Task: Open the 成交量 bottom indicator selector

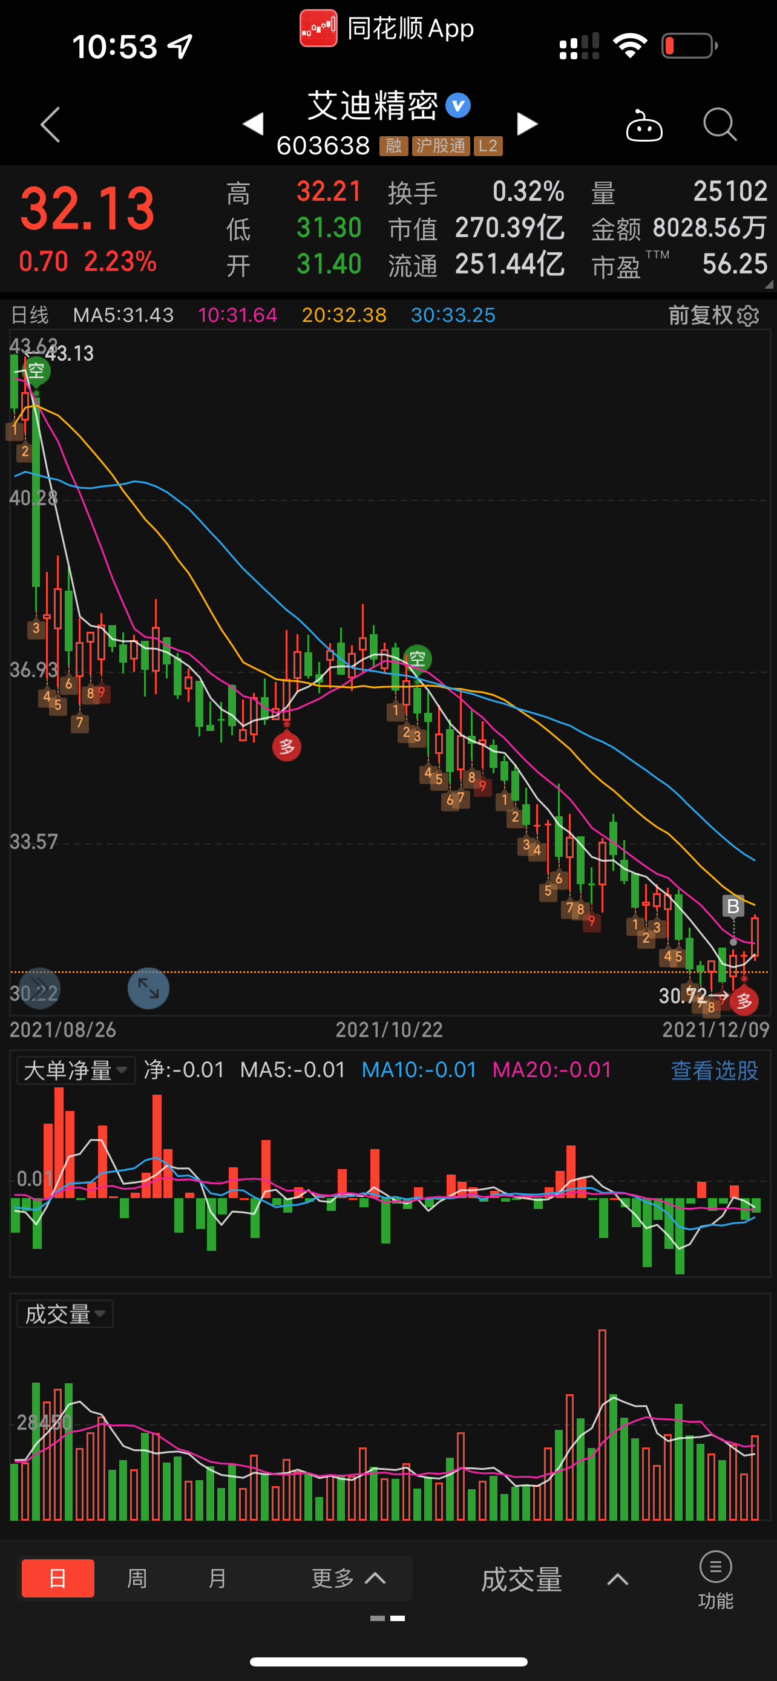Action: [x=554, y=1580]
